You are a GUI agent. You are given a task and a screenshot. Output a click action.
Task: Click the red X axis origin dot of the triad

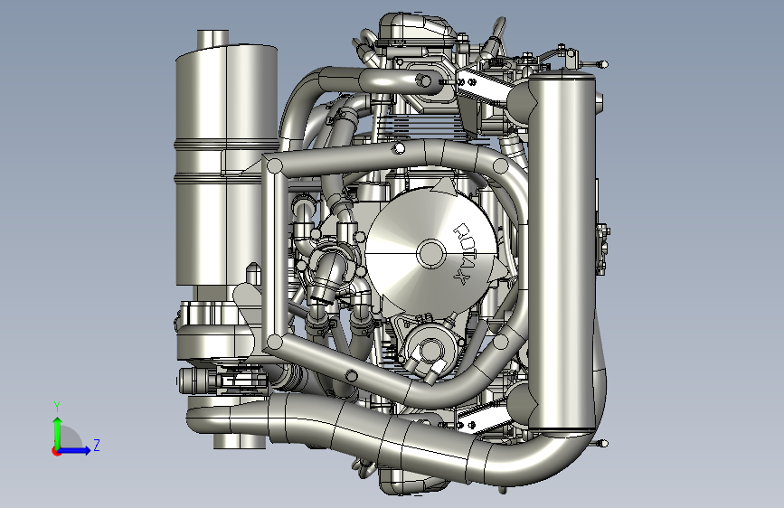click(56, 451)
